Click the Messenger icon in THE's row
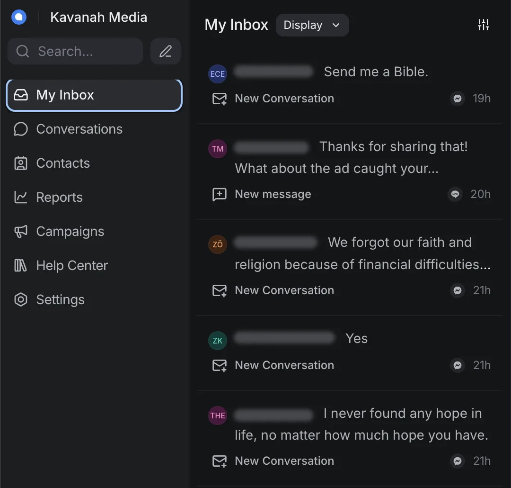Viewport: 511px width, 488px height. (458, 461)
